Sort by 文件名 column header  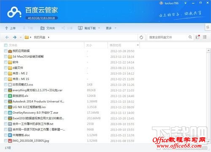[13, 45]
